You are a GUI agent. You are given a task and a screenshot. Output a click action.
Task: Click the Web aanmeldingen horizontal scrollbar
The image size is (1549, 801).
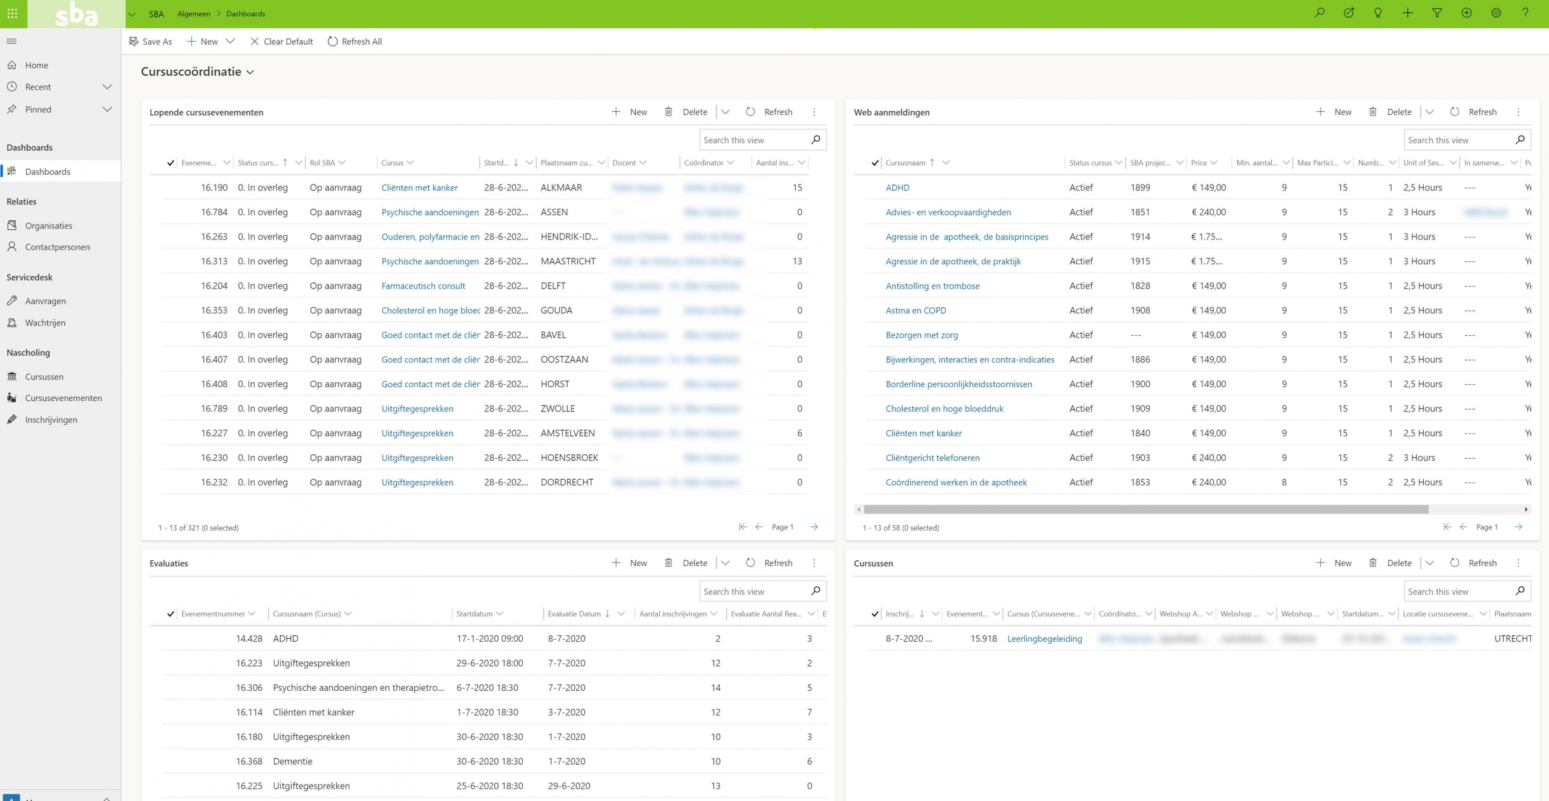click(1145, 509)
